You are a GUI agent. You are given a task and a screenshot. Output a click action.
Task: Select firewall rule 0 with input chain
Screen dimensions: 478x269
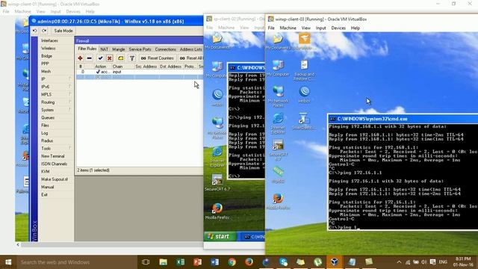pyautogui.click(x=140, y=72)
